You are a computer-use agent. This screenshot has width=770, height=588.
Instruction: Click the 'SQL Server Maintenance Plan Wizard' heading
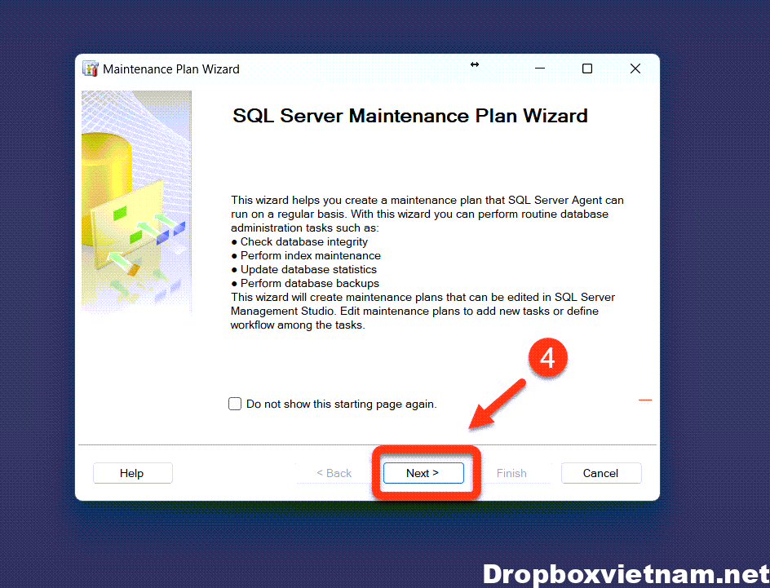pos(410,116)
